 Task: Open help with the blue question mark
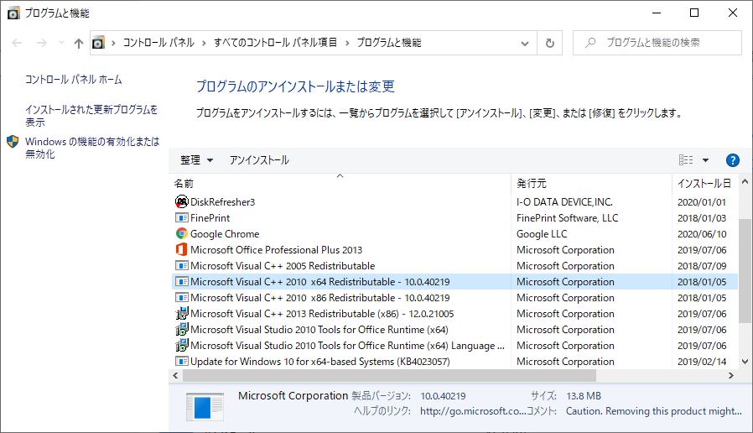(732, 160)
